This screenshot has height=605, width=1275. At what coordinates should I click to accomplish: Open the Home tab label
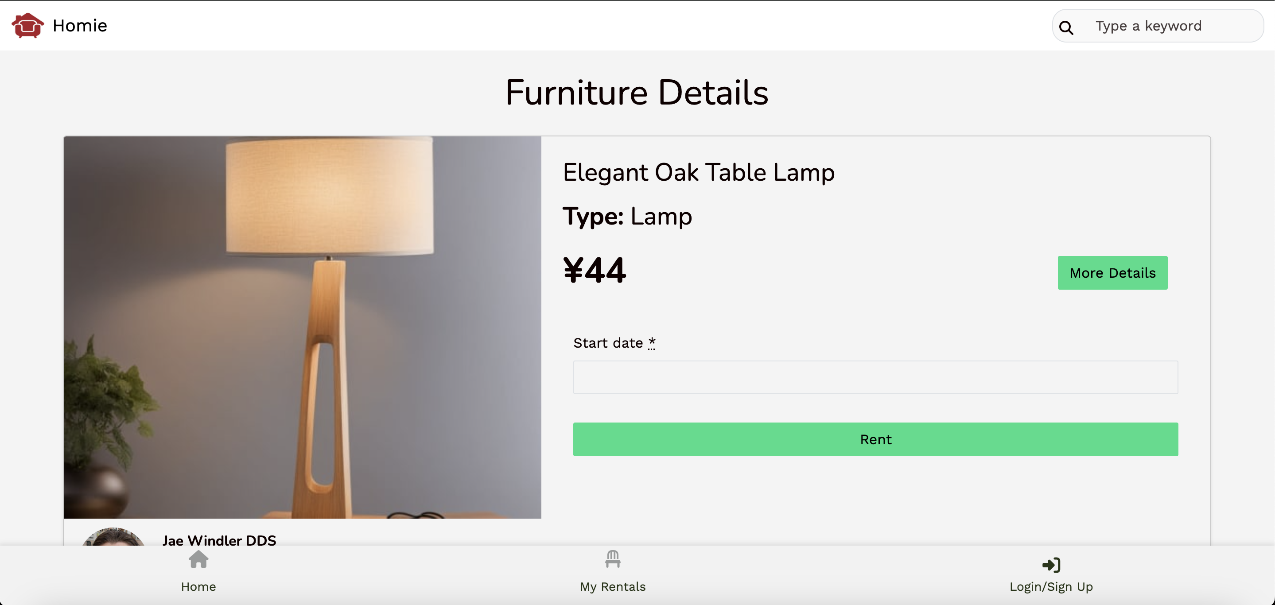(198, 587)
